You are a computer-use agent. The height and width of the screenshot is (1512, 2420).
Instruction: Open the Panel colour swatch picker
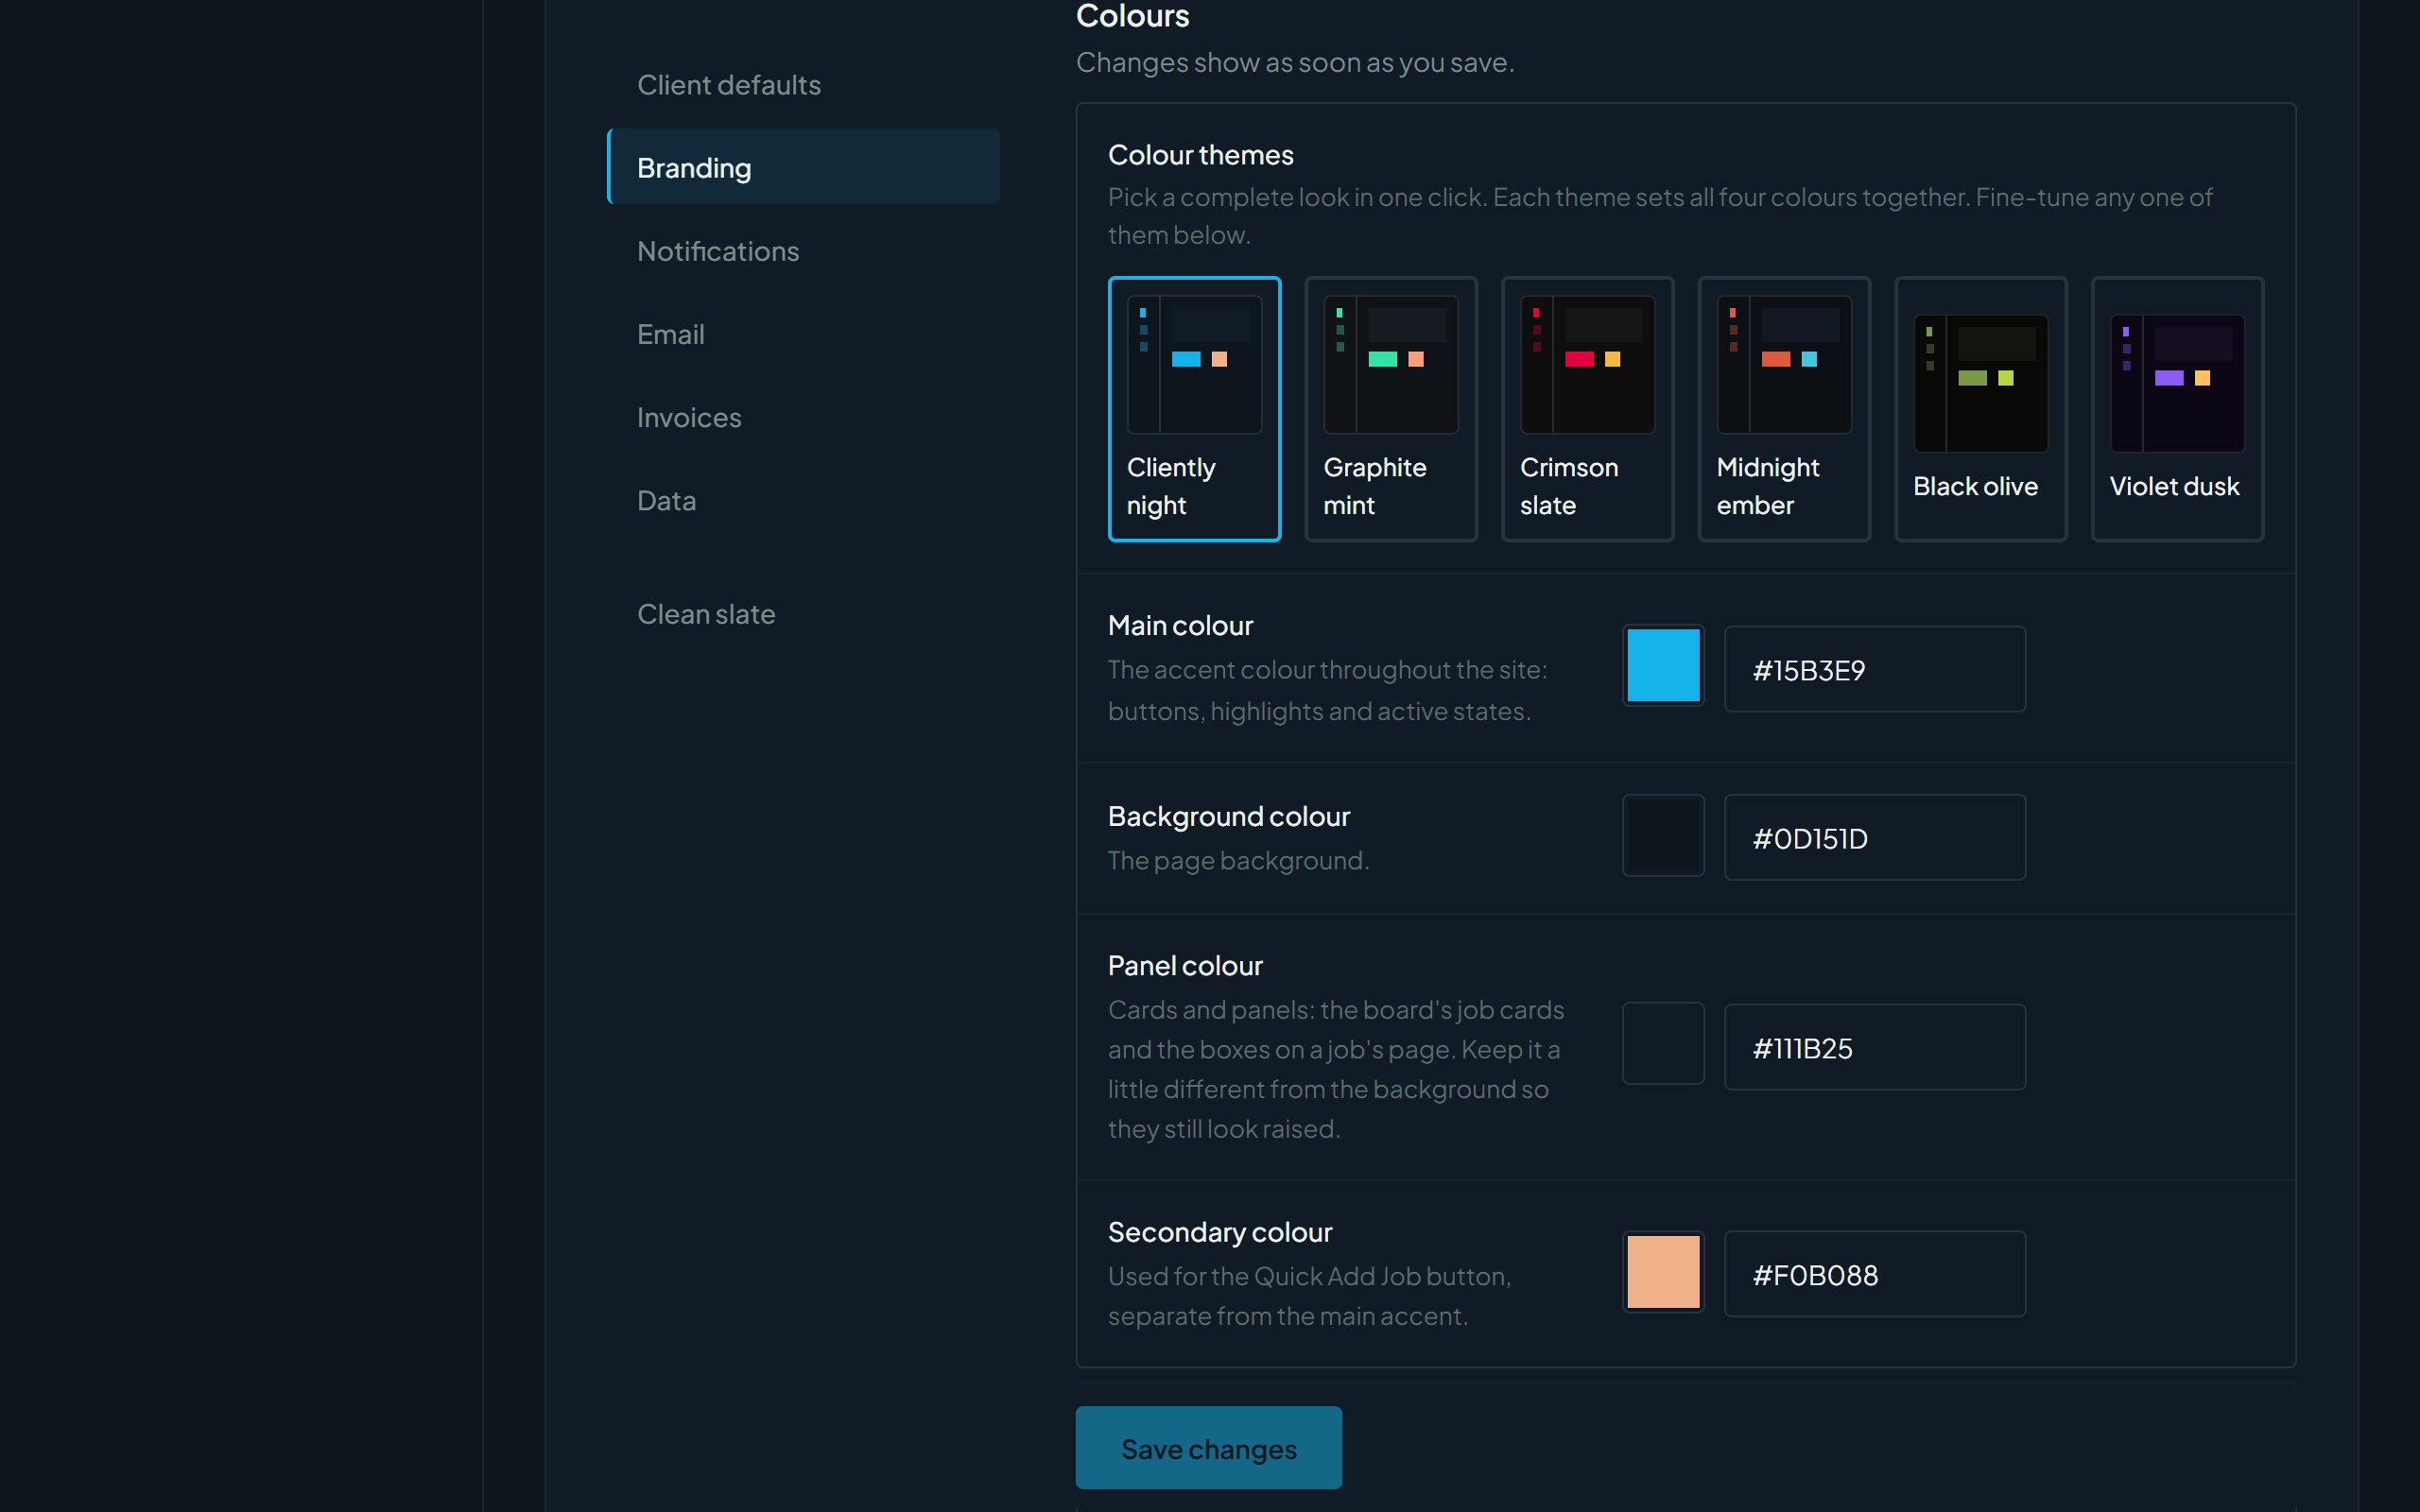(x=1663, y=1043)
